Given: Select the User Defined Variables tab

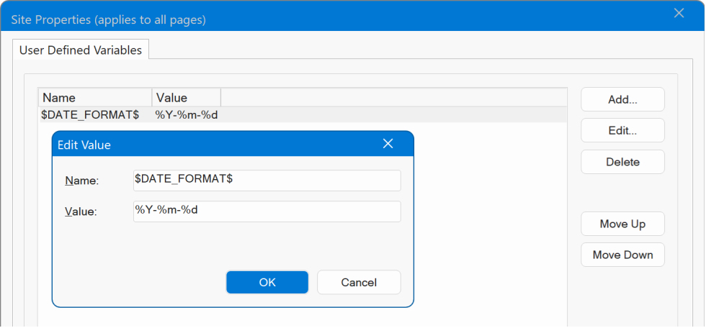Looking at the screenshot, I should coord(81,50).
